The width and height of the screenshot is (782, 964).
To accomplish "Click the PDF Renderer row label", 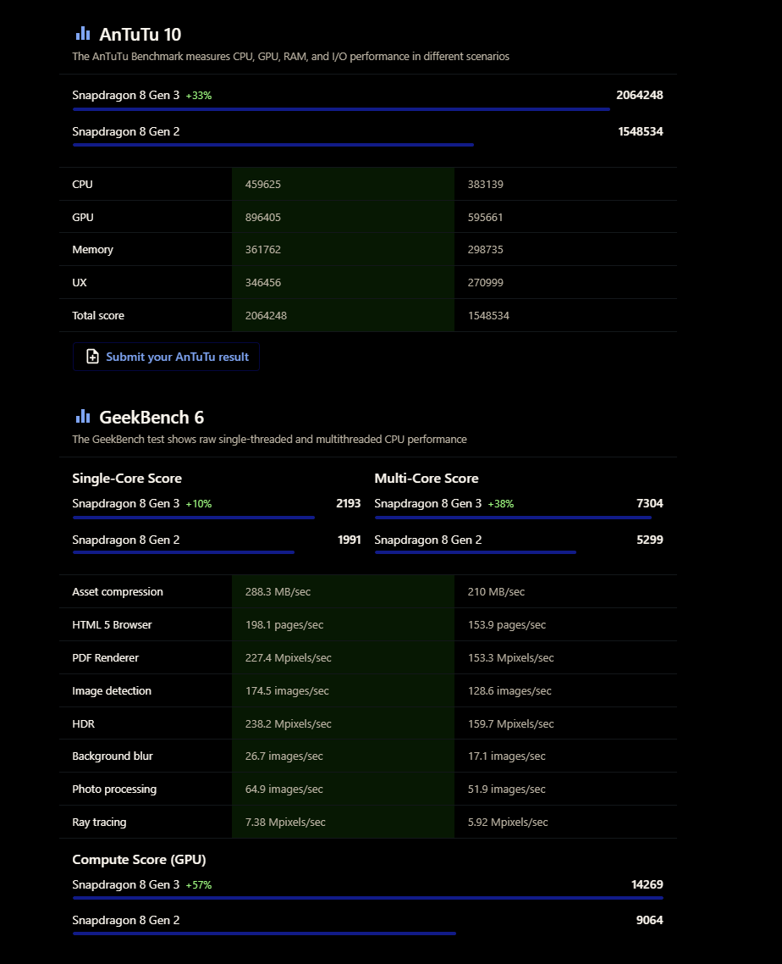I will click(105, 657).
